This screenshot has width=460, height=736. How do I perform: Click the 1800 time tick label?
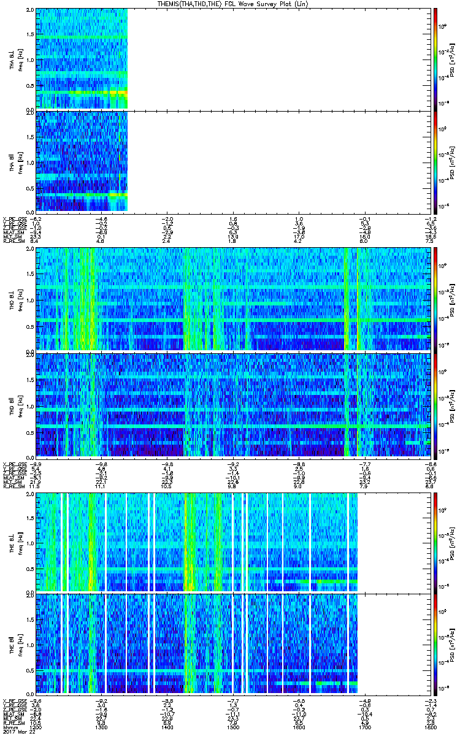(430, 726)
